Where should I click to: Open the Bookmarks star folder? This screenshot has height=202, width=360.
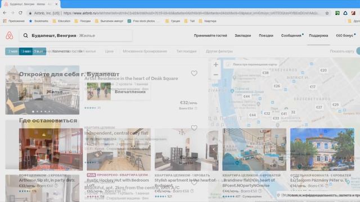coord(39,21)
